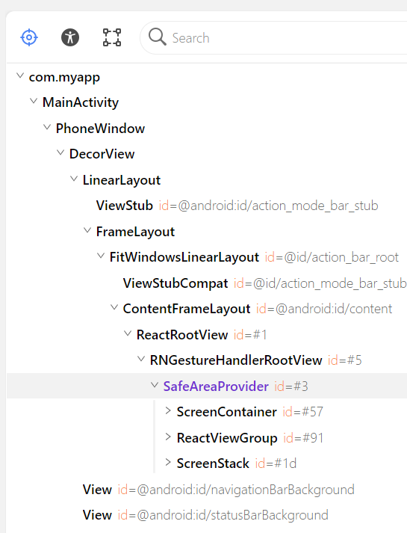407x533 pixels.
Task: Collapse the SafeAreaProvider chevron
Action: [x=155, y=385]
